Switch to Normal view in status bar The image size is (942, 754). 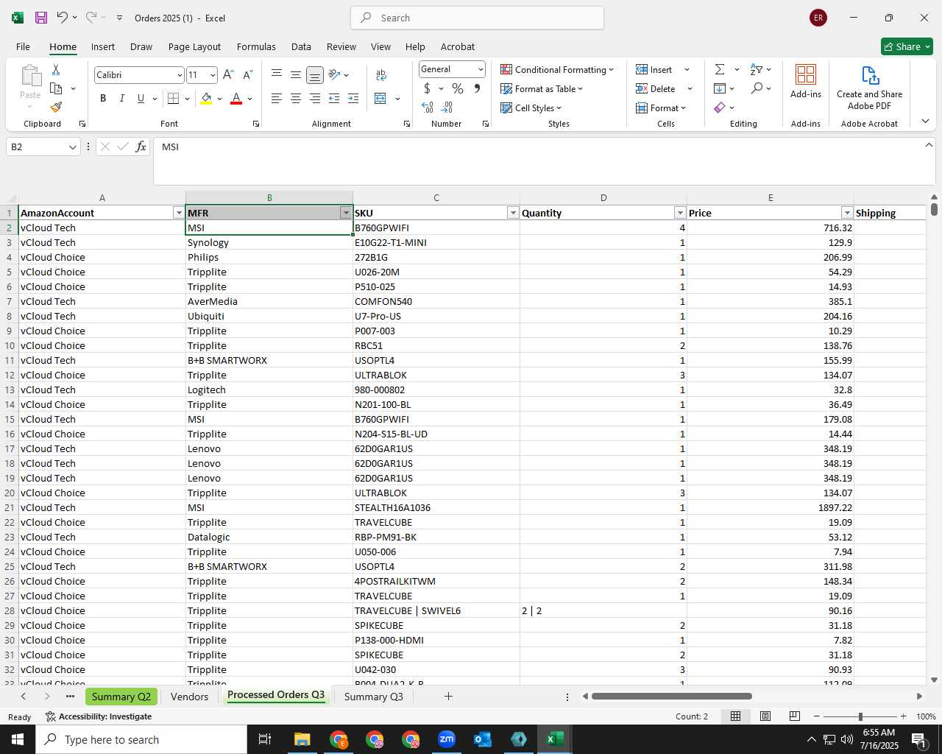(x=735, y=716)
